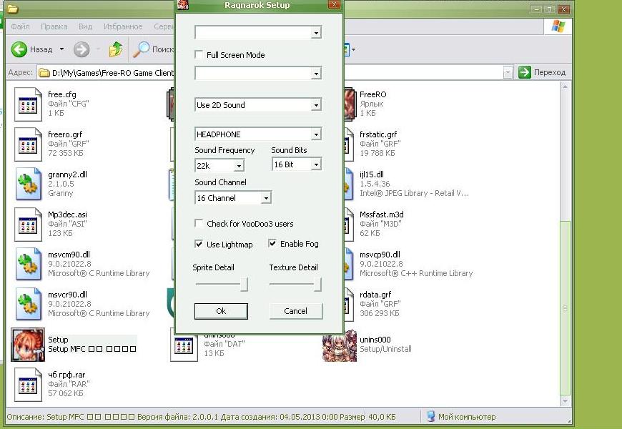
Task: Open the 16 Channel Sound Channel dropdown
Action: [266, 198]
